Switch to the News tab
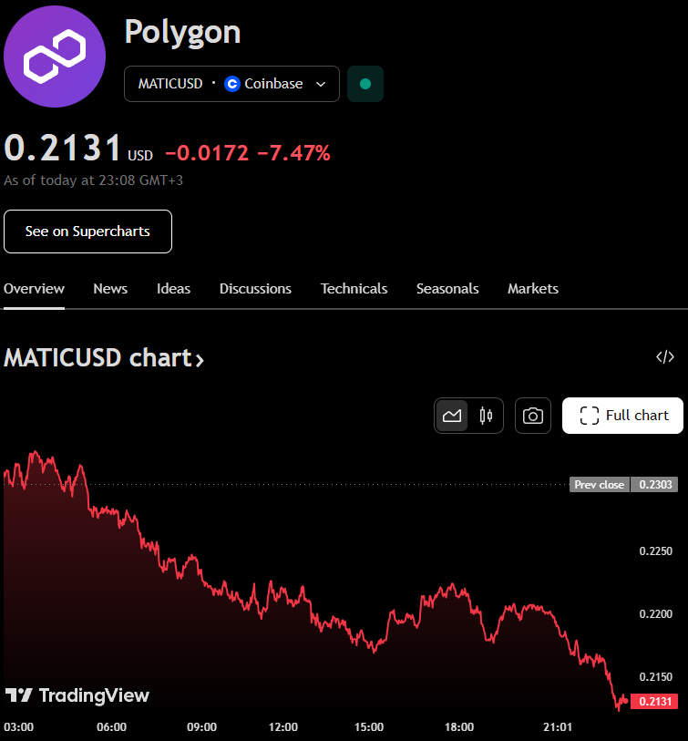Viewport: 688px width, 741px height. click(110, 289)
